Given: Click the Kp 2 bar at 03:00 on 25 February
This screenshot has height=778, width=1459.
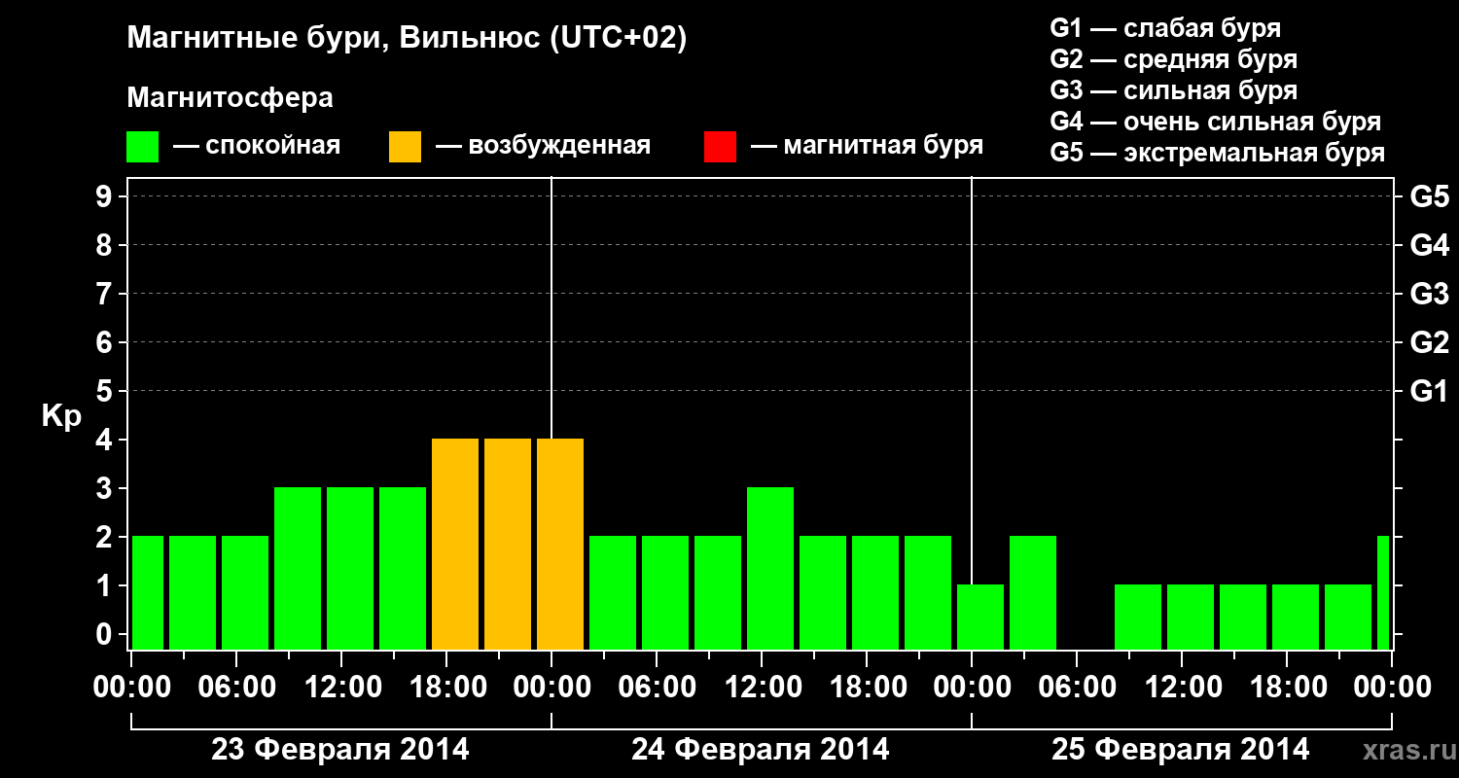Looking at the screenshot, I should pos(1033,593).
